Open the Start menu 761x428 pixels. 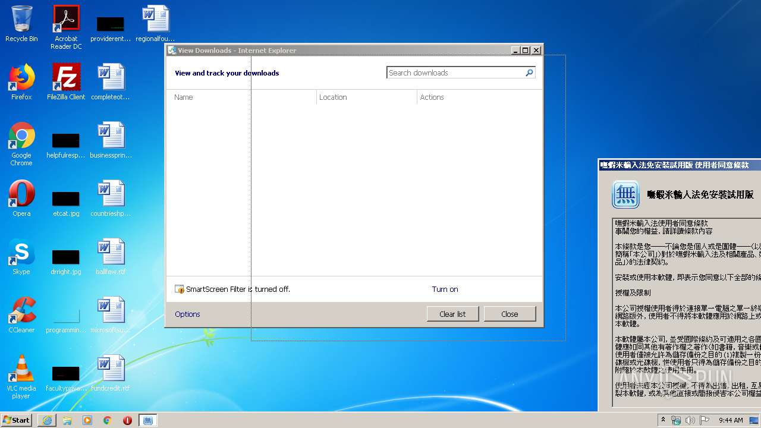coord(17,420)
